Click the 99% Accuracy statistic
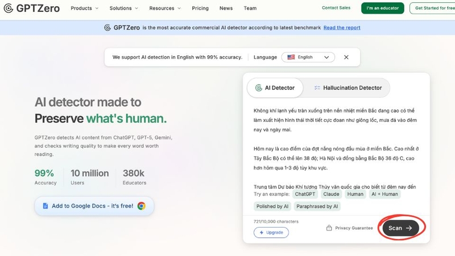Image resolution: width=455 pixels, height=256 pixels. click(x=45, y=177)
